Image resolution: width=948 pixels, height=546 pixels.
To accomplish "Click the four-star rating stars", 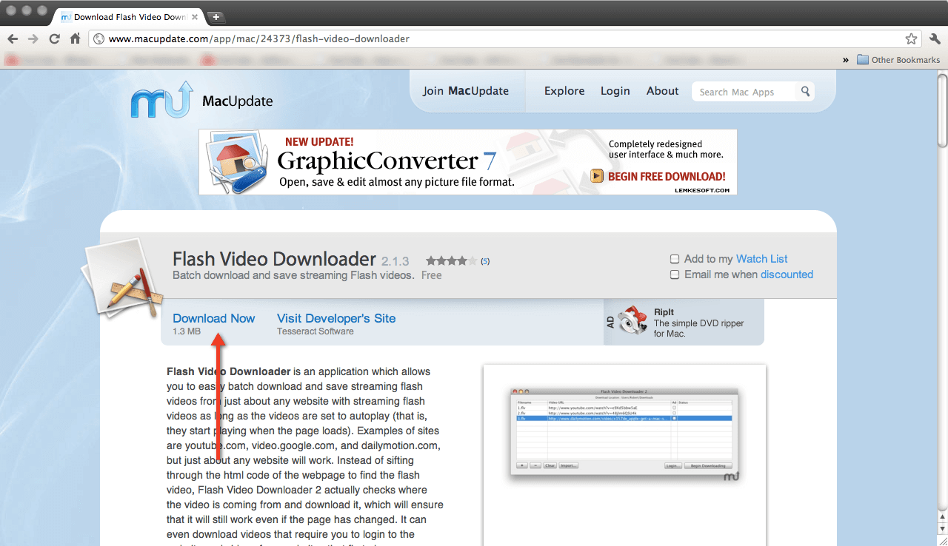I will click(x=451, y=260).
